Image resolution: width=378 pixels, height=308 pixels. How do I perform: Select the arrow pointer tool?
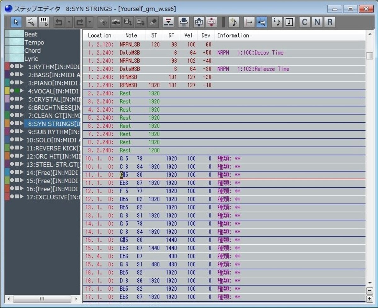16,22
